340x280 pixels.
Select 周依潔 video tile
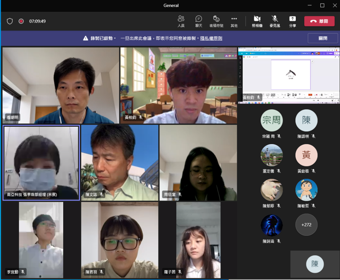click(x=198, y=163)
